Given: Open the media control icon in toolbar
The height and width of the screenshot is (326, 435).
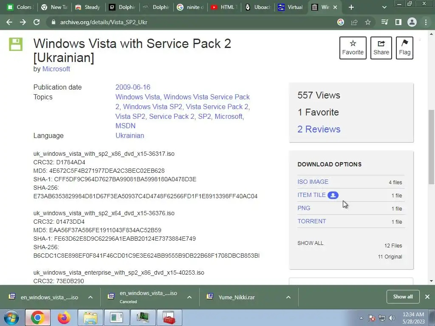Looking at the screenshot, I should tap(384, 22).
